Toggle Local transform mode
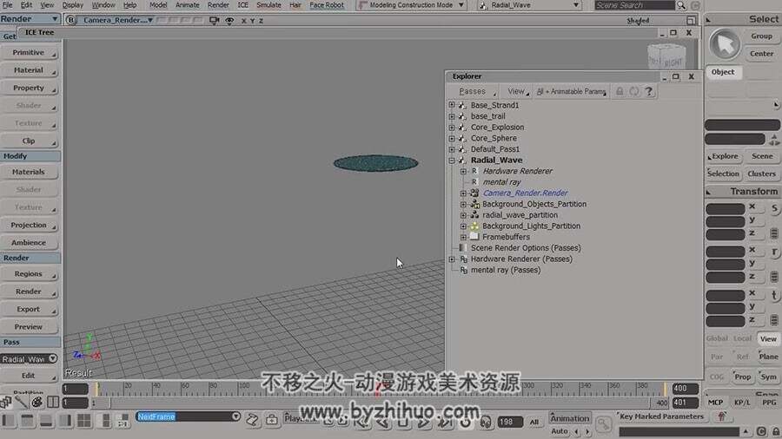The height and width of the screenshot is (439, 782). pyautogui.click(x=743, y=338)
